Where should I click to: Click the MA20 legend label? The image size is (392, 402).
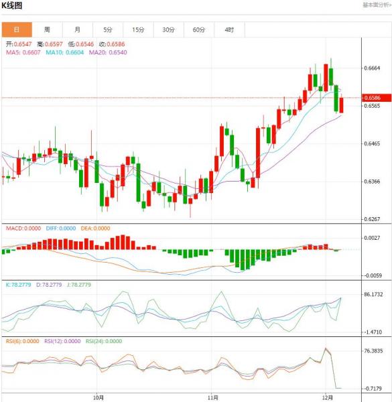tap(108, 52)
